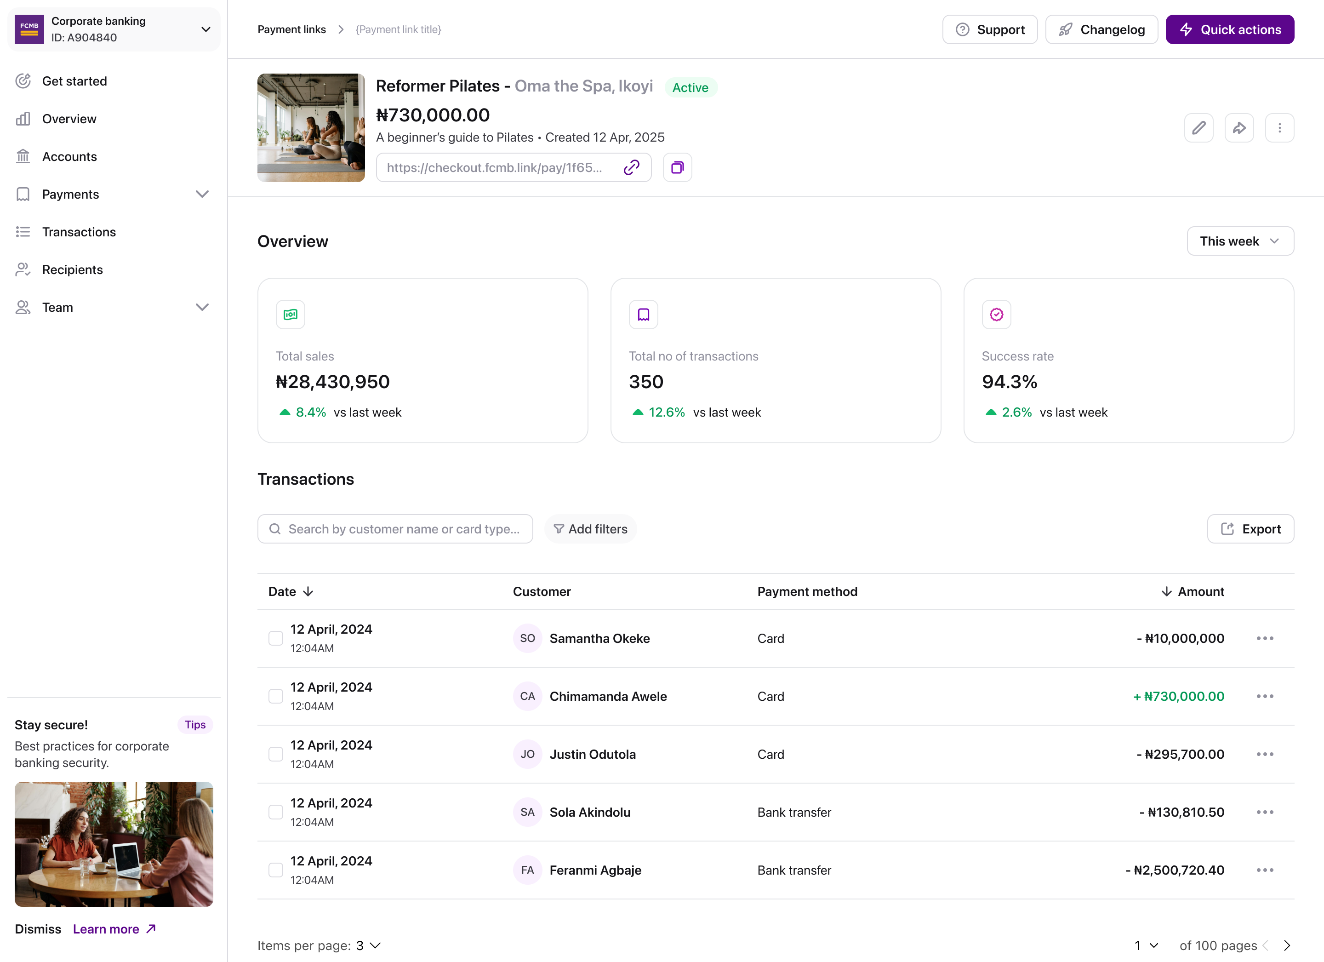Click the Quick actions button

click(1229, 29)
